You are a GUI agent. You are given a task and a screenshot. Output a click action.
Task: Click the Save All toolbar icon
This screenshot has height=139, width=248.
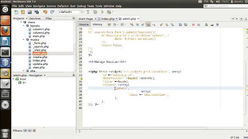click(x=36, y=12)
